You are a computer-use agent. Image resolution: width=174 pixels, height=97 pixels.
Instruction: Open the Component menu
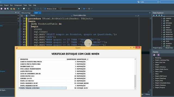pyautogui.click(x=18, y=5)
